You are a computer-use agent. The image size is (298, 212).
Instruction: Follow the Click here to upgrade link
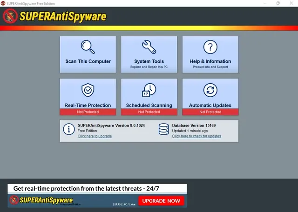tap(95, 136)
